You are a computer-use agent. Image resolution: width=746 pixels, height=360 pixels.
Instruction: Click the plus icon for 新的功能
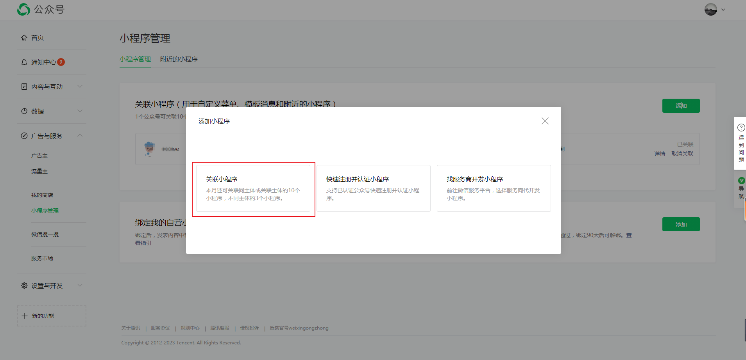click(x=25, y=316)
